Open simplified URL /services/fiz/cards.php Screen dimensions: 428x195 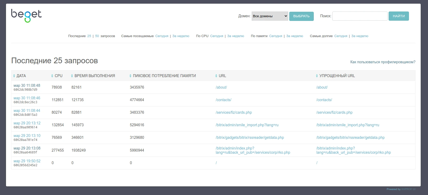tap(334, 112)
